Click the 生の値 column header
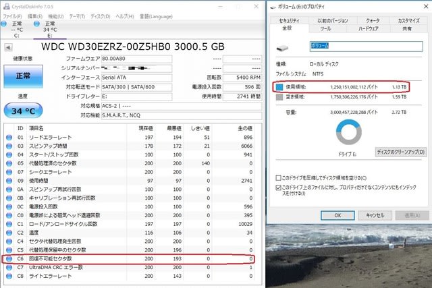This screenshot has width=432, height=288. [x=245, y=128]
